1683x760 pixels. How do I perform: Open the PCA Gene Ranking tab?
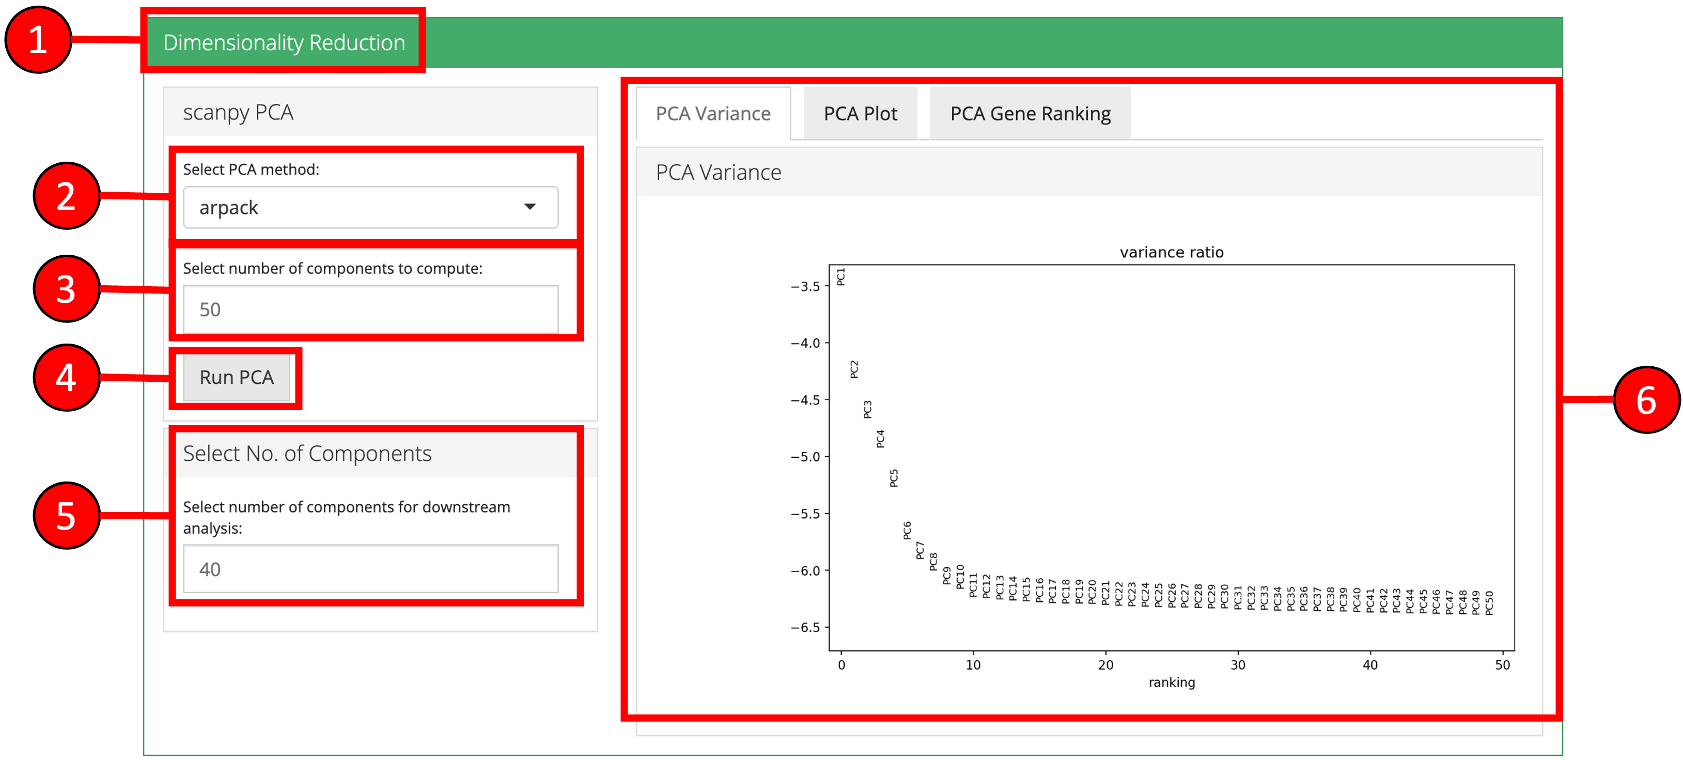[1030, 114]
